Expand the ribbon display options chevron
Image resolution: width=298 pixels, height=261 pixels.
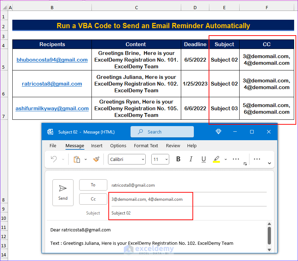pos(269,163)
